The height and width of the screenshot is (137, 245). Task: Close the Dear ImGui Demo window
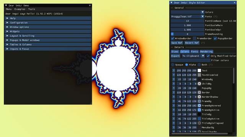pos(90,5)
